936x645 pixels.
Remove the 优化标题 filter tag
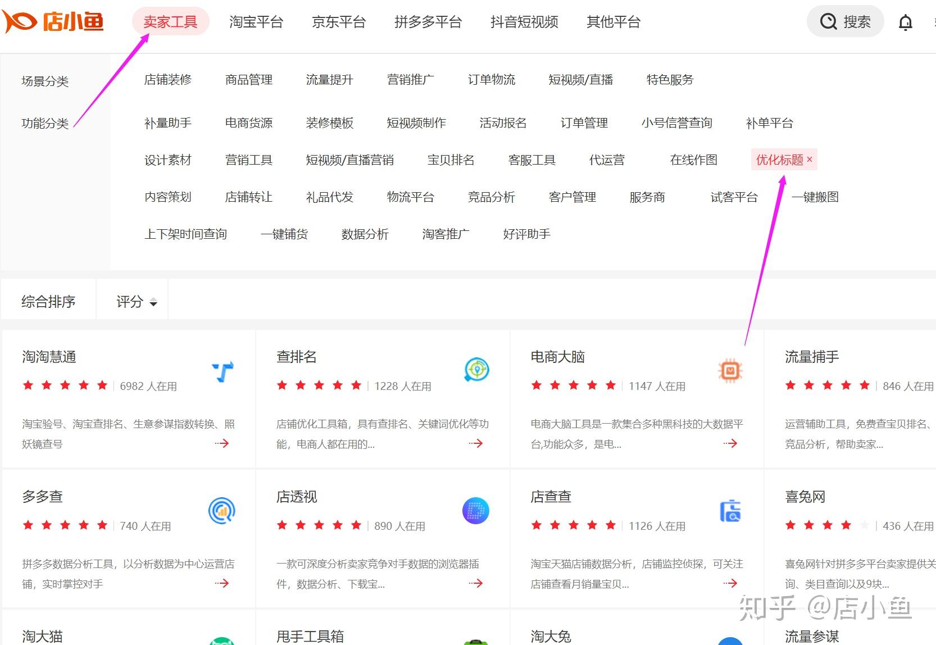(810, 160)
